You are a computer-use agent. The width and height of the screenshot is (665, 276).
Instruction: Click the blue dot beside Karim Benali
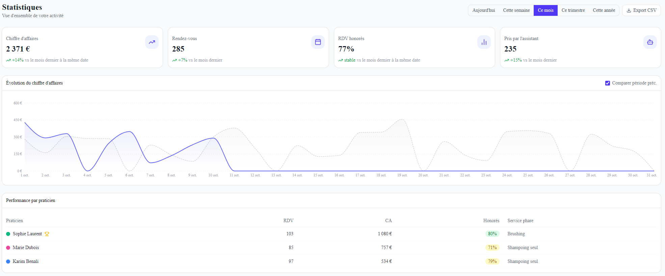(x=8, y=262)
